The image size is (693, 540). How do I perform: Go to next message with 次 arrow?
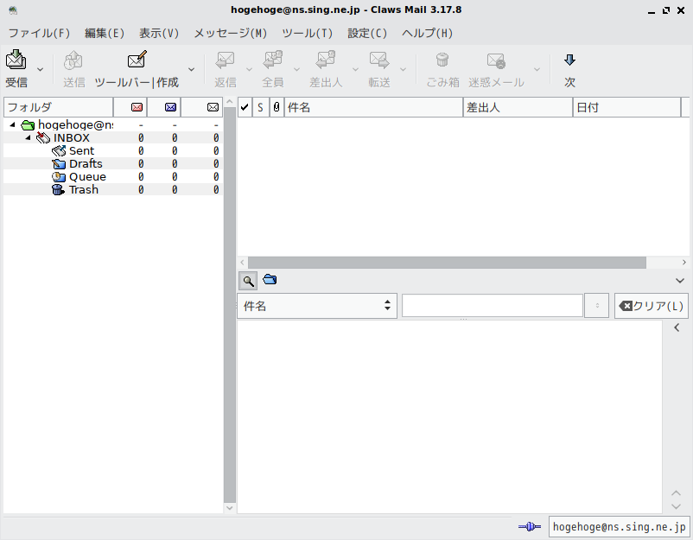pyautogui.click(x=569, y=60)
